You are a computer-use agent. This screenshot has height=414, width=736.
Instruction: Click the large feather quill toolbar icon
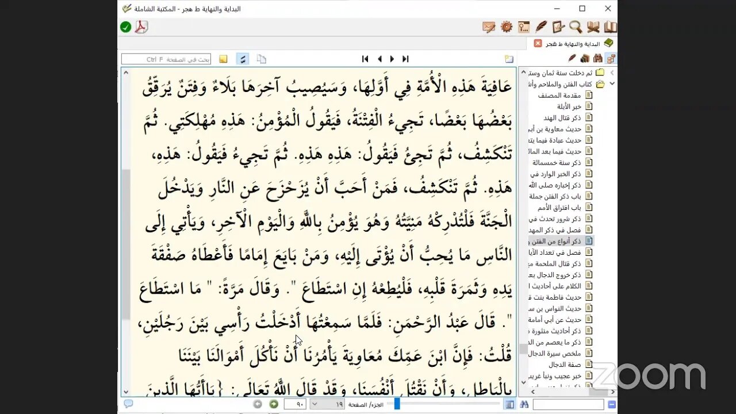(541, 27)
